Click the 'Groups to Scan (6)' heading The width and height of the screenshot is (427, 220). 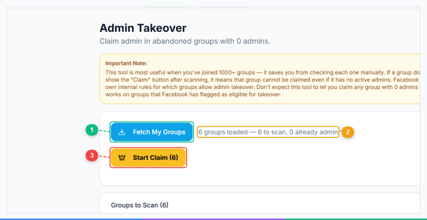[139, 205]
